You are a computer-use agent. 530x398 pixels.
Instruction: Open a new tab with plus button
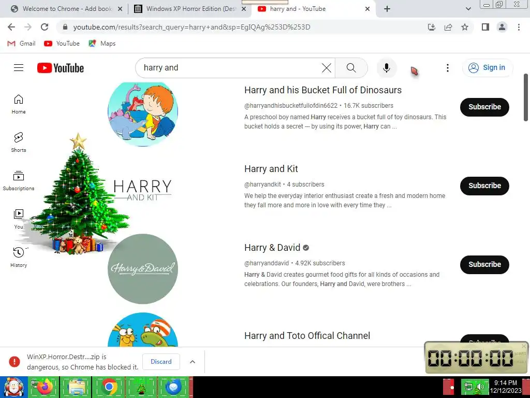coord(387,9)
